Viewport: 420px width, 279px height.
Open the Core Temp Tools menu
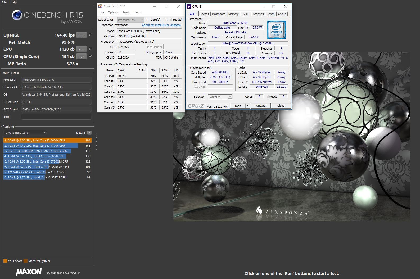(126, 12)
